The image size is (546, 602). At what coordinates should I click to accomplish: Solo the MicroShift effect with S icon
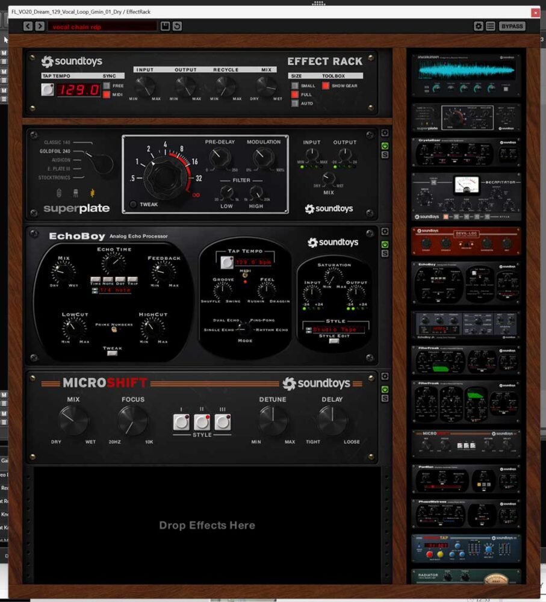[x=385, y=399]
